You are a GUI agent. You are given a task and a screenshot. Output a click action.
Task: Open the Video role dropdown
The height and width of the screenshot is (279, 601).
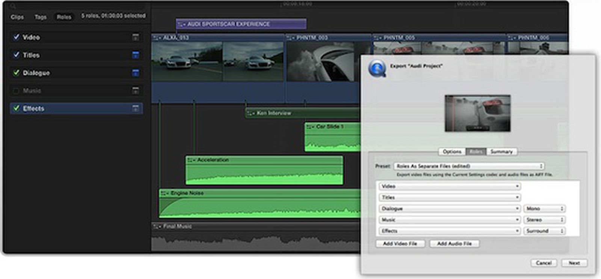[x=449, y=186]
